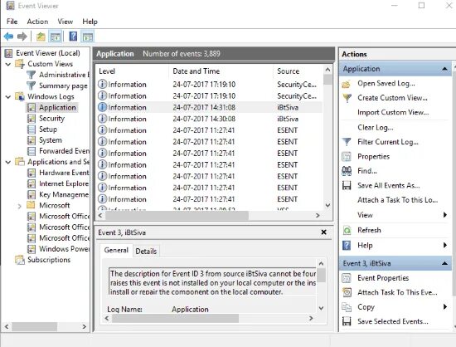Select the first SecurityCenter event at 17:19:10
This screenshot has height=347, width=456.
(210, 85)
